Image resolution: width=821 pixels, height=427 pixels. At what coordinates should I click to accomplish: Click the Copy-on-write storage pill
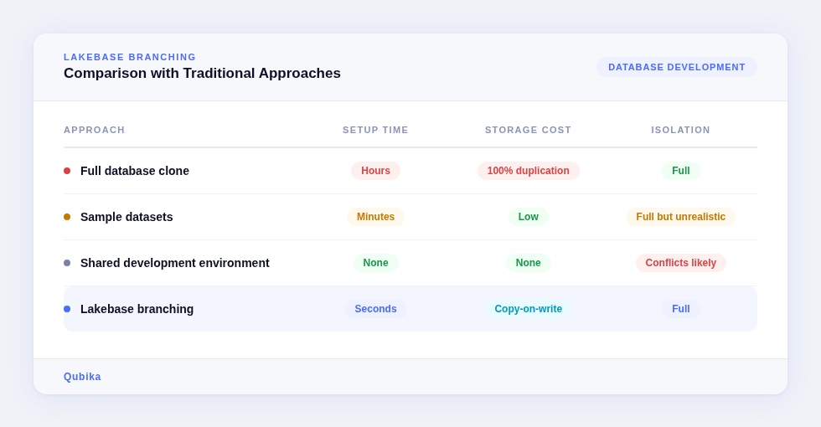pyautogui.click(x=528, y=309)
